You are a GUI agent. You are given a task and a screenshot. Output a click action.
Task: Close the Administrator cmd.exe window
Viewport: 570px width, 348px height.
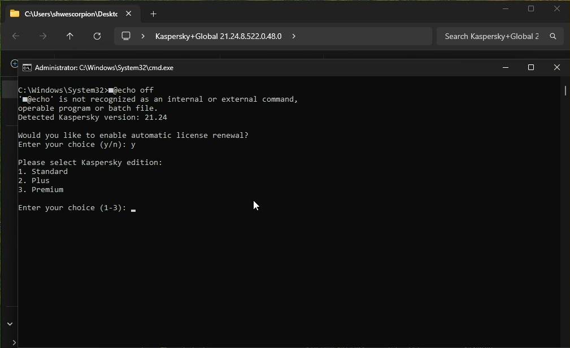[556, 67]
